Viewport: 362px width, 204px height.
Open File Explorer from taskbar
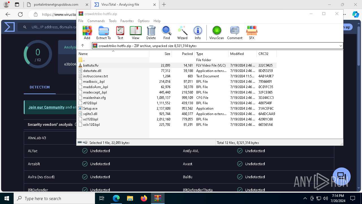(x=130, y=198)
